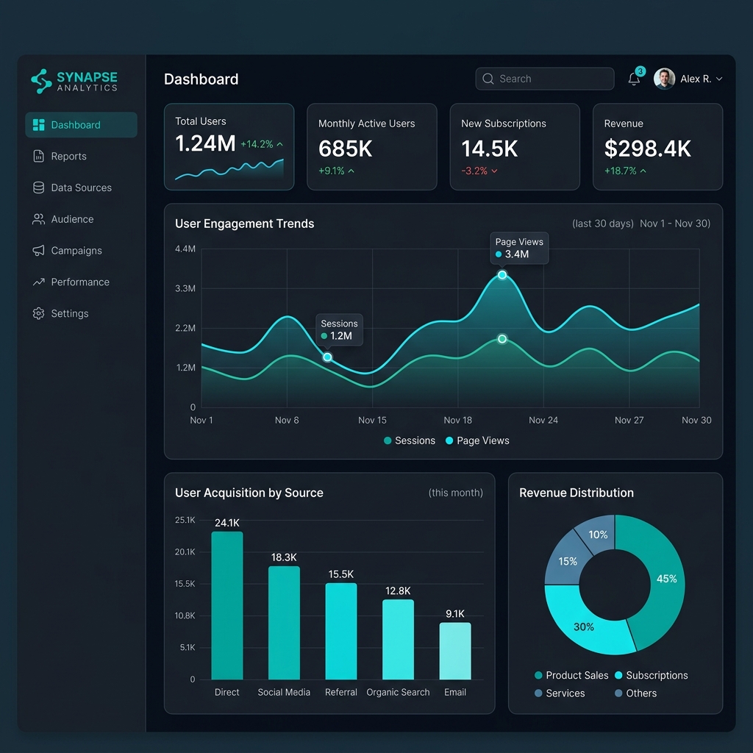This screenshot has width=753, height=753.
Task: Go to Data Sources in sidebar
Action: [x=81, y=188]
